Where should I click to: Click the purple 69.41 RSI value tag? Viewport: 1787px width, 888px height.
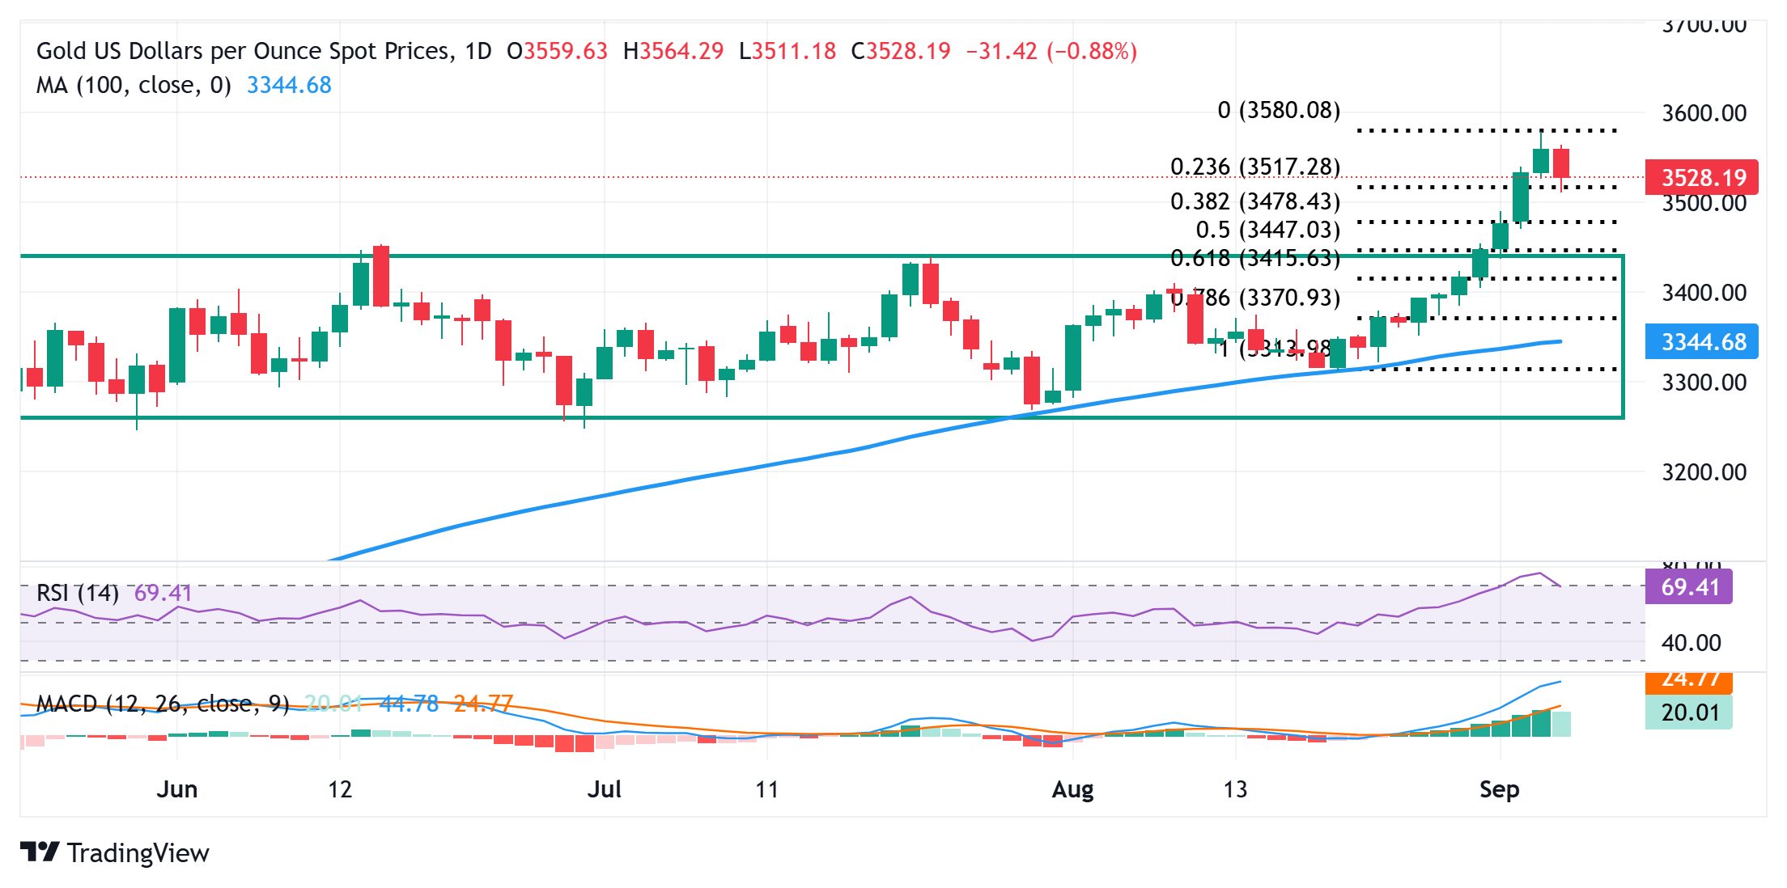(1688, 587)
